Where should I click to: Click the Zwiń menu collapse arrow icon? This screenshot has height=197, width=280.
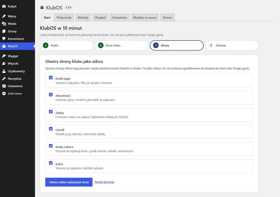click(x=4, y=94)
